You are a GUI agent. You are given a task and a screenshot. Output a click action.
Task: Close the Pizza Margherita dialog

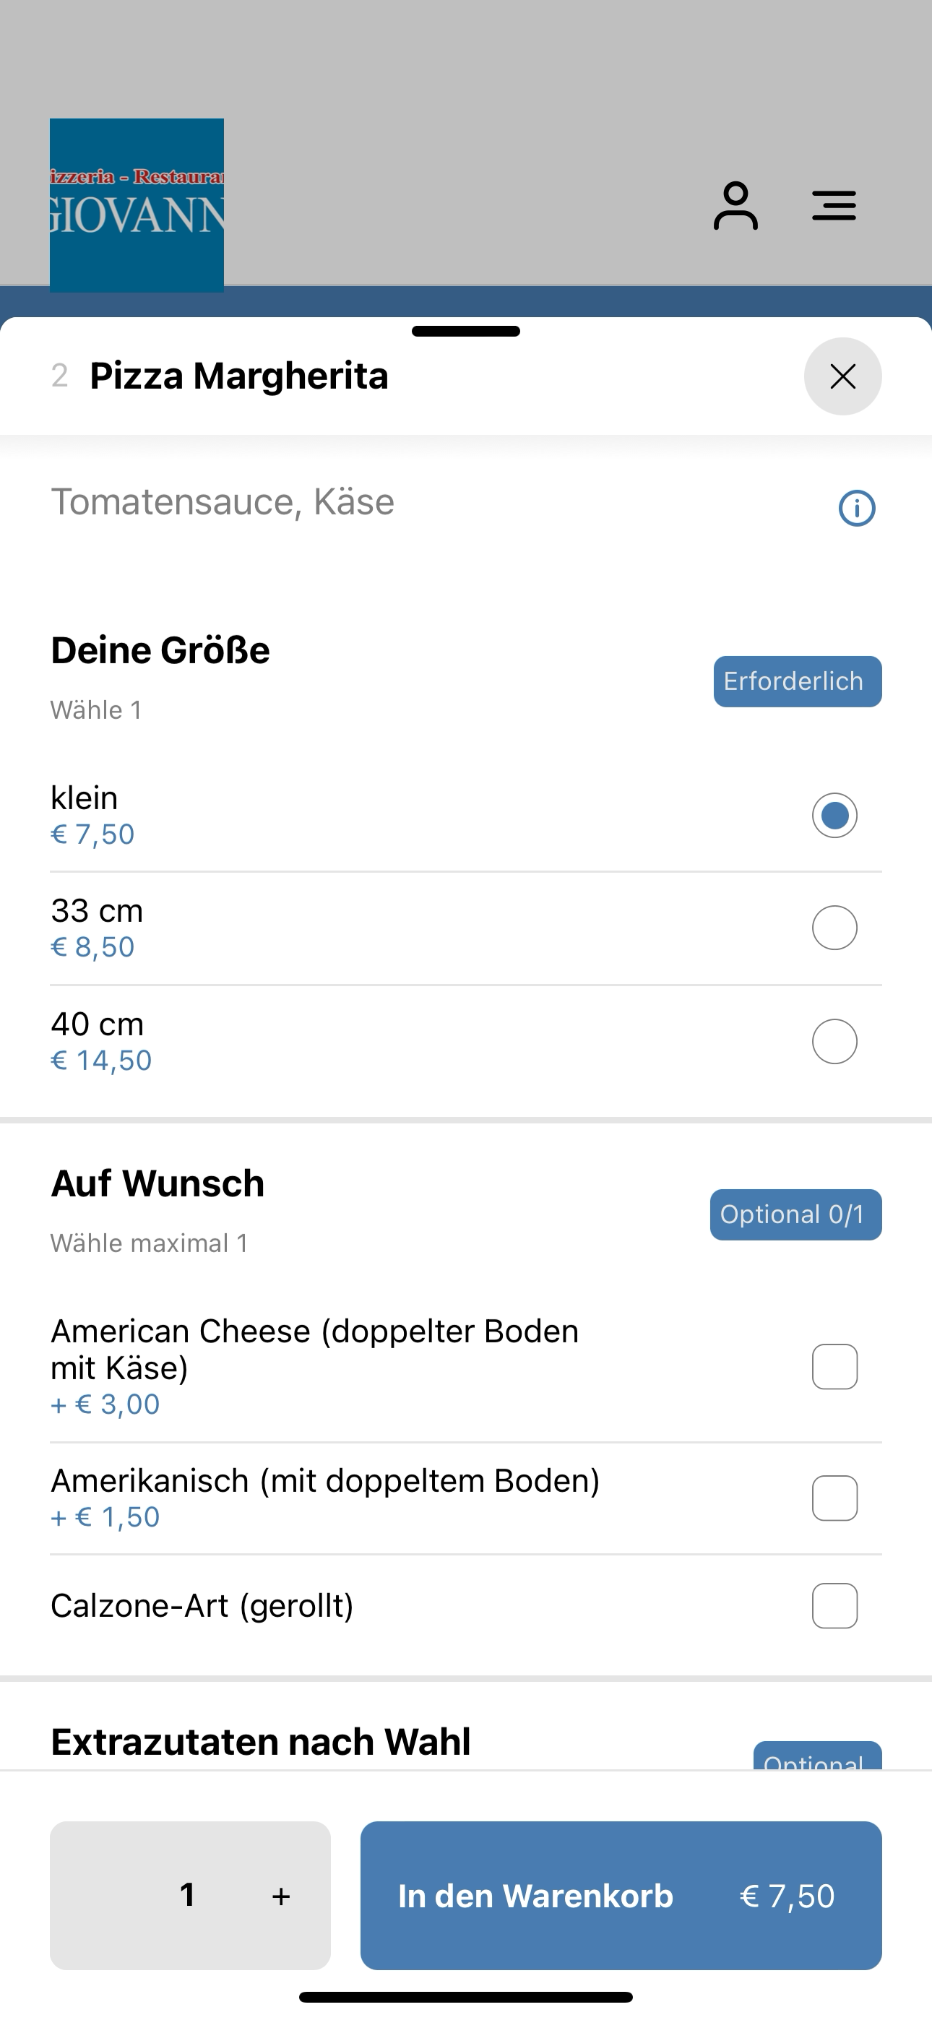842,376
